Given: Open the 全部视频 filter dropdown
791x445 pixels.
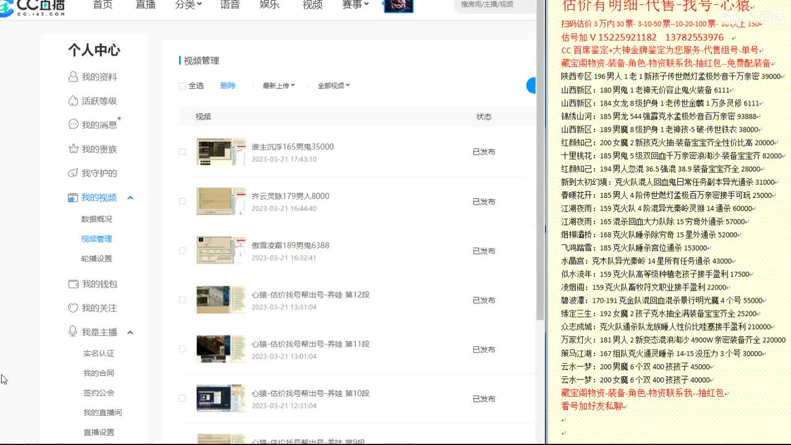Looking at the screenshot, I should pos(334,86).
